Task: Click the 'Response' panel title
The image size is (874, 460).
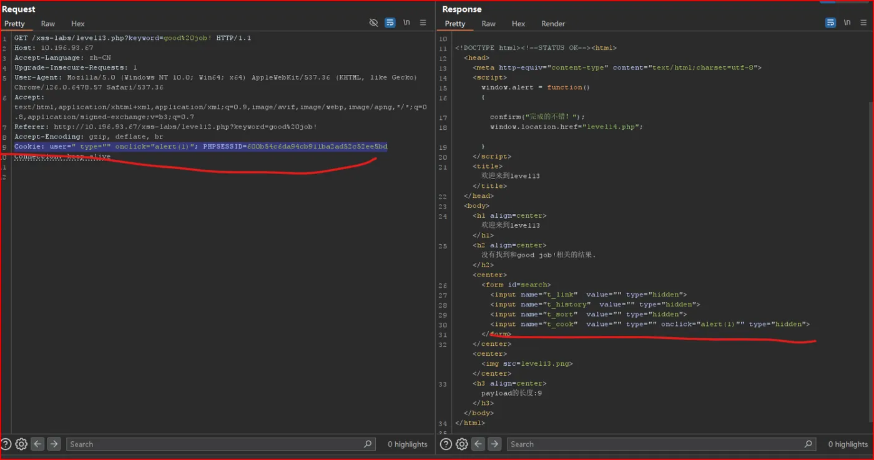Action: [x=462, y=9]
